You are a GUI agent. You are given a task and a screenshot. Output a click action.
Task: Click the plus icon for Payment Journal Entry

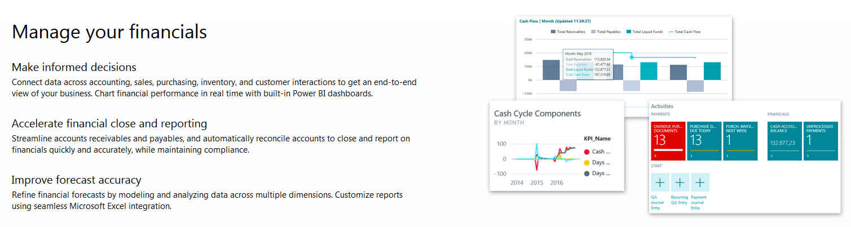(700, 183)
